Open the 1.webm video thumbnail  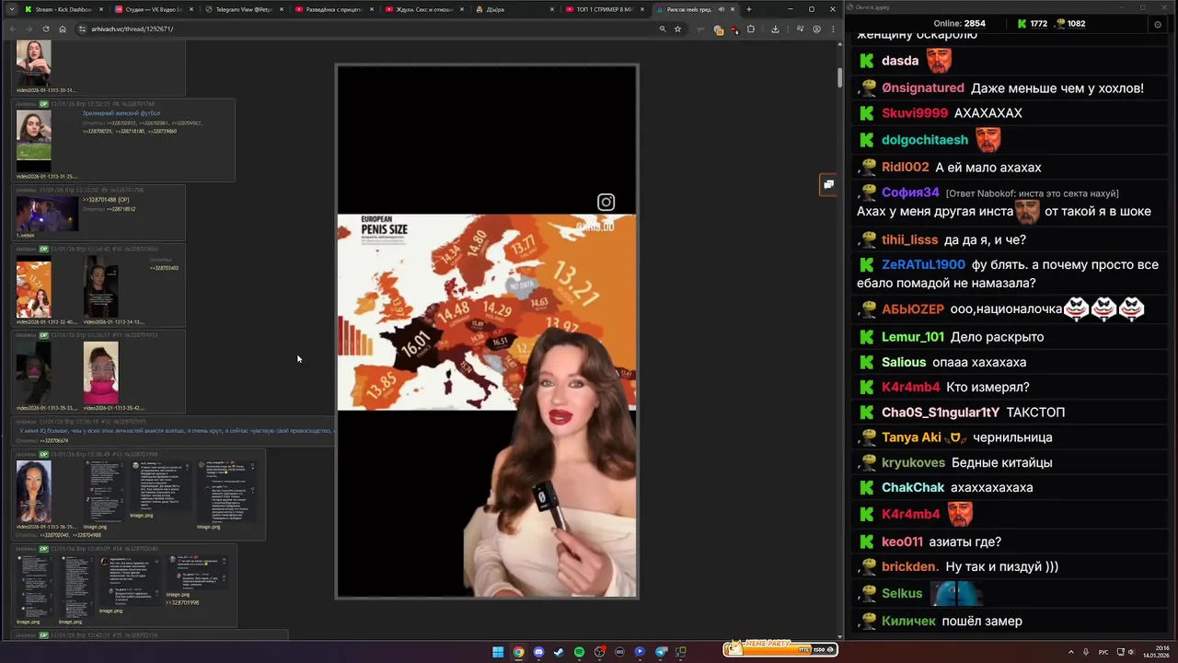(47, 214)
